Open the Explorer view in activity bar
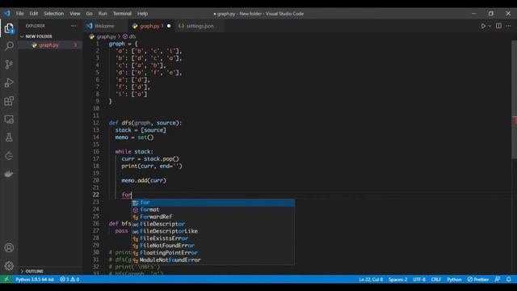Viewport: 517px width, 291px height. coord(9,28)
